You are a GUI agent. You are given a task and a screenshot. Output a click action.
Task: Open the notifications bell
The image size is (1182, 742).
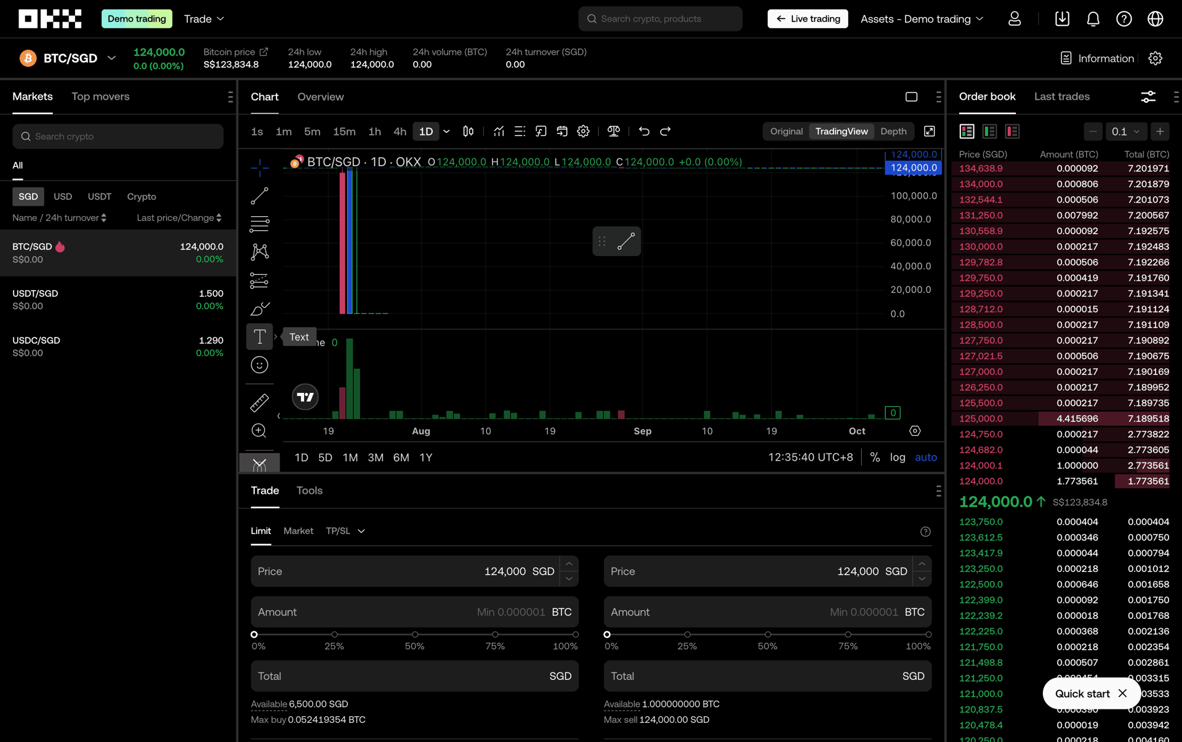(1093, 19)
